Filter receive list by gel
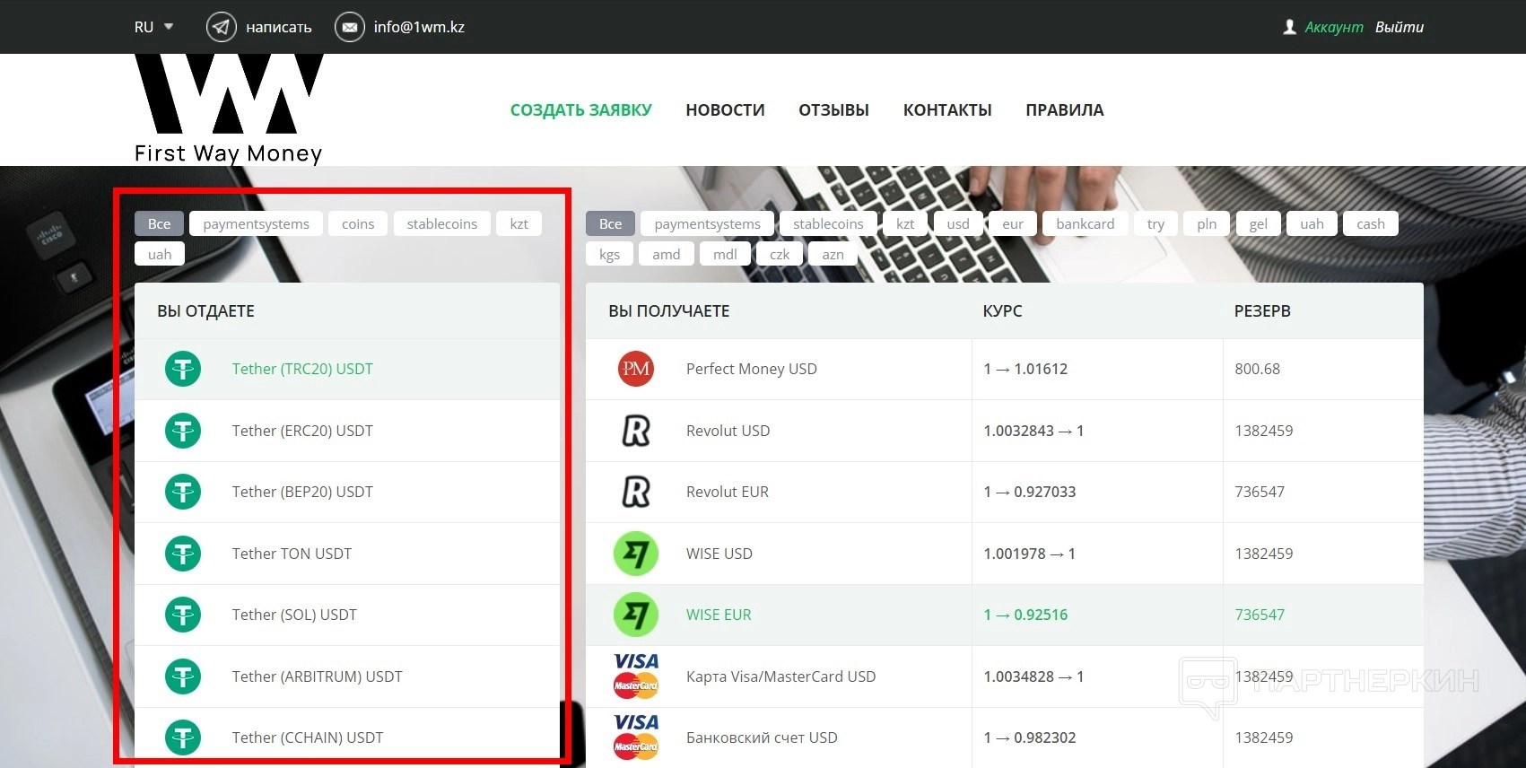This screenshot has width=1526, height=768. point(1259,223)
